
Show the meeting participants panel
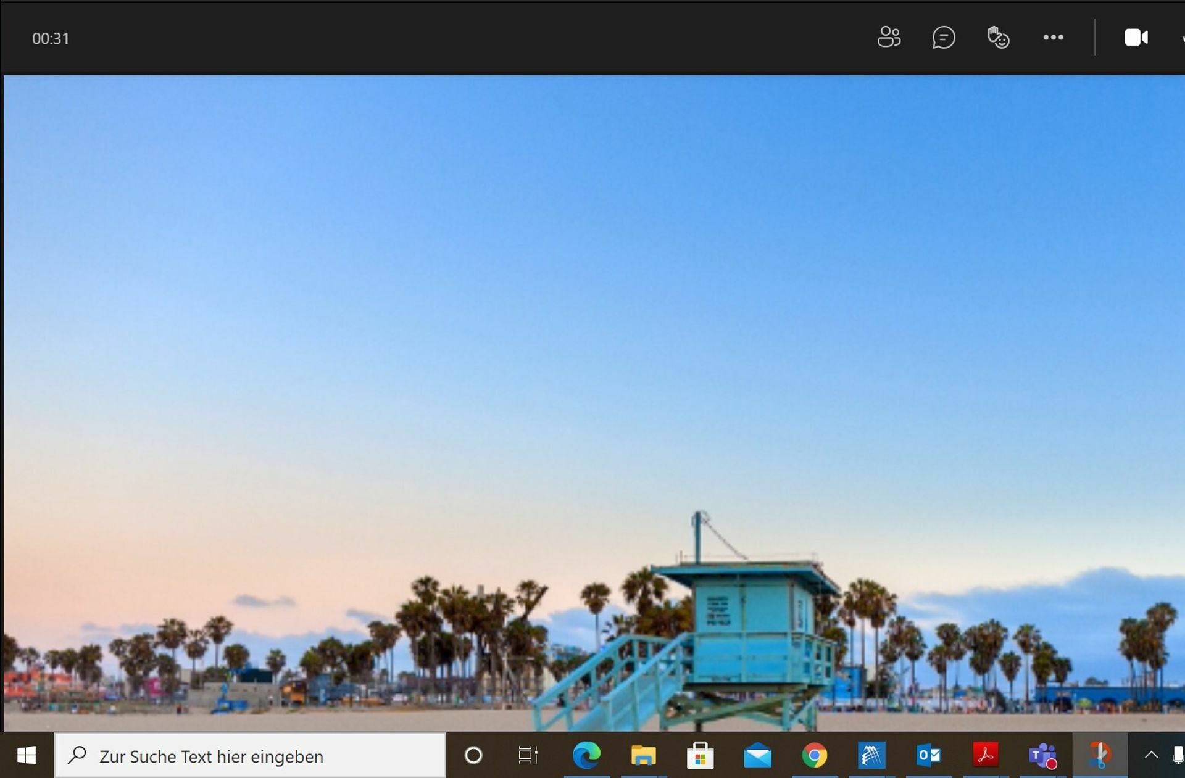889,37
